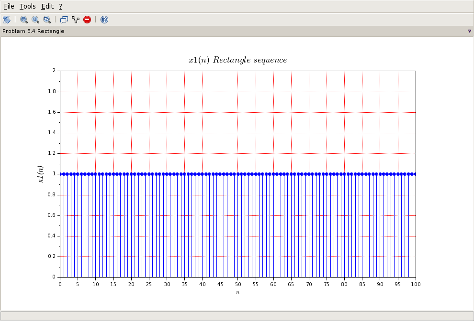
Task: Click the x-axis tick label '75'
Action: pyautogui.click(x=327, y=284)
